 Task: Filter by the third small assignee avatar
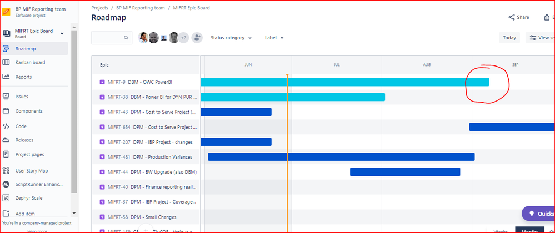click(x=163, y=38)
